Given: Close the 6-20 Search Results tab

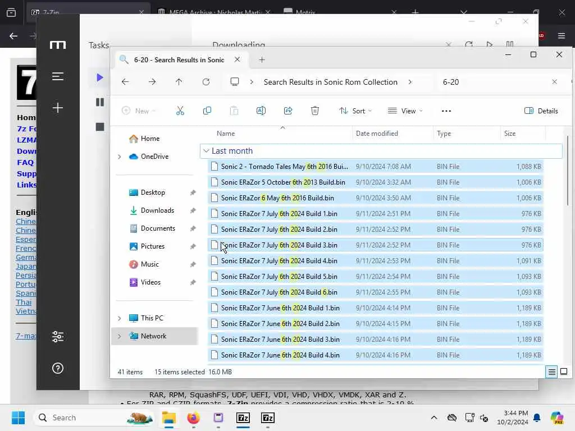Looking at the screenshot, I should [x=238, y=59].
